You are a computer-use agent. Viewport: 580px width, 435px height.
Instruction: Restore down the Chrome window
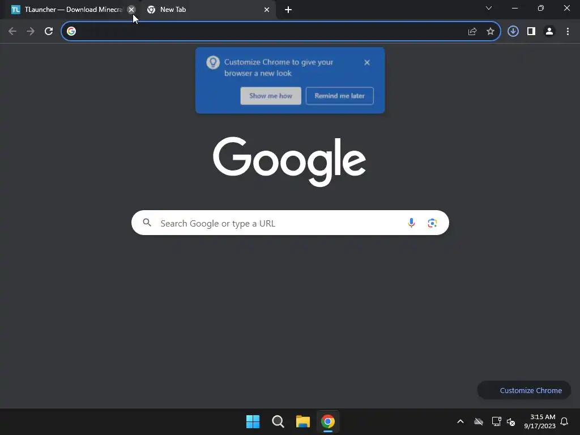[x=541, y=8]
